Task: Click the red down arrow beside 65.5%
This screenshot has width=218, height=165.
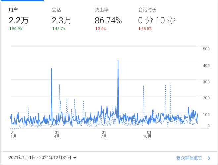Action: 139,29
